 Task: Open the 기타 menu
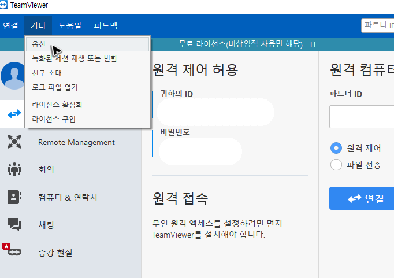click(38, 25)
